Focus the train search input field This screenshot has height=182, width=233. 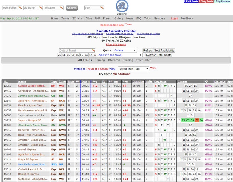tap(94, 8)
